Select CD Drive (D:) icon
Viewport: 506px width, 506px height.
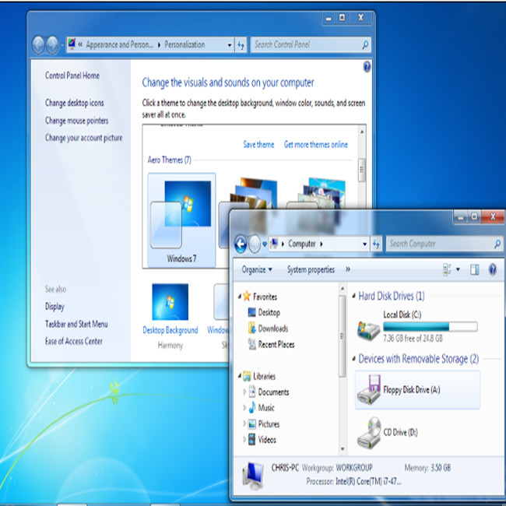click(369, 432)
